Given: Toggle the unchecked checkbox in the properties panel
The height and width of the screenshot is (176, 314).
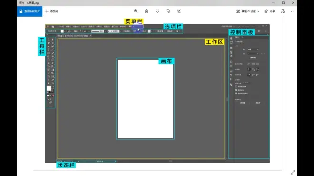Looking at the screenshot, I should [236, 87].
